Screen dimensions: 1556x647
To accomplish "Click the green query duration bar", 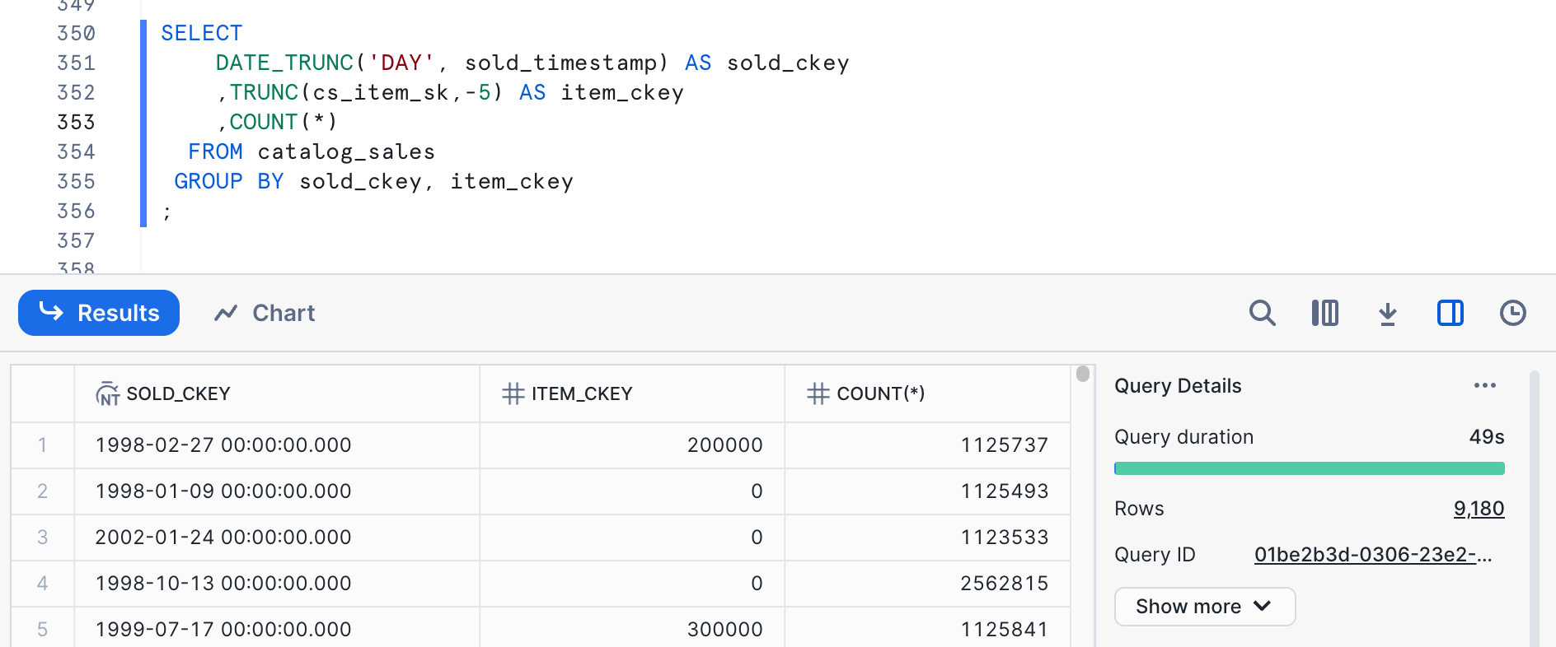I will pos(1309,468).
